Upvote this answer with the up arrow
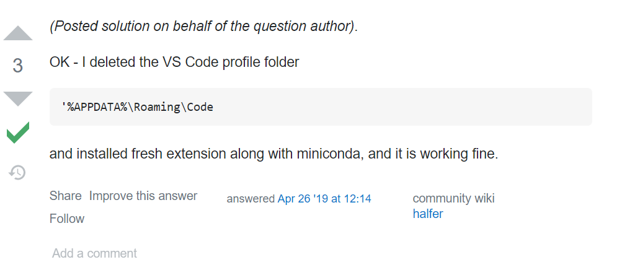Screen dimensions: 622x270 click(18, 33)
